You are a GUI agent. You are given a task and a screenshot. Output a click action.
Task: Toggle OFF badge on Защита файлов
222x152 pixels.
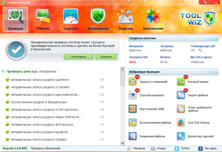[186, 90]
